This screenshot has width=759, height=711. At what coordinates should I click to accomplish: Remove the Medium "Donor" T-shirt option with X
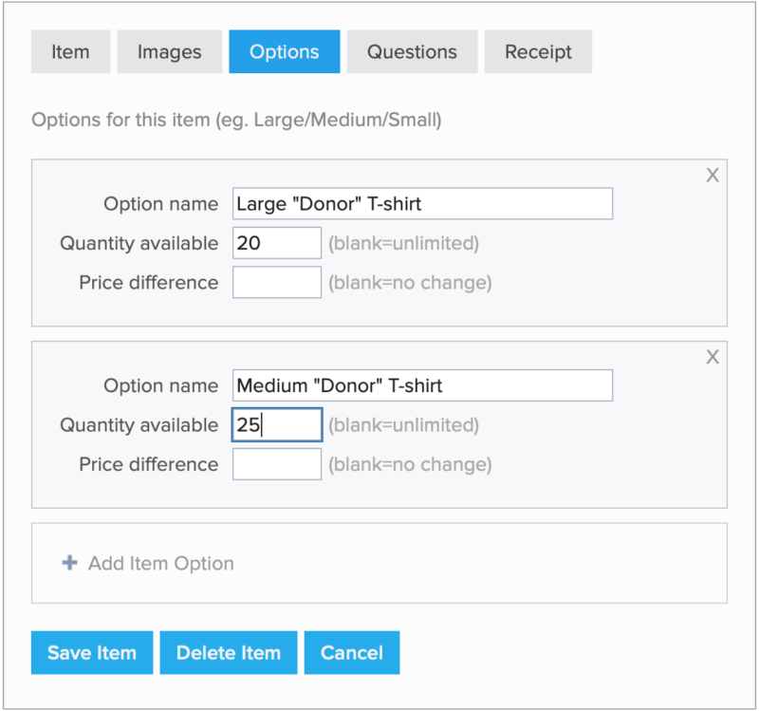coord(713,357)
